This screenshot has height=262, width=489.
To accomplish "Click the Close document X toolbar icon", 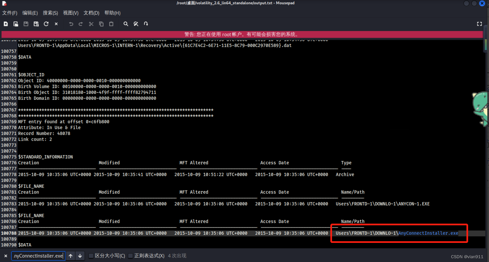I will pyautogui.click(x=56, y=24).
